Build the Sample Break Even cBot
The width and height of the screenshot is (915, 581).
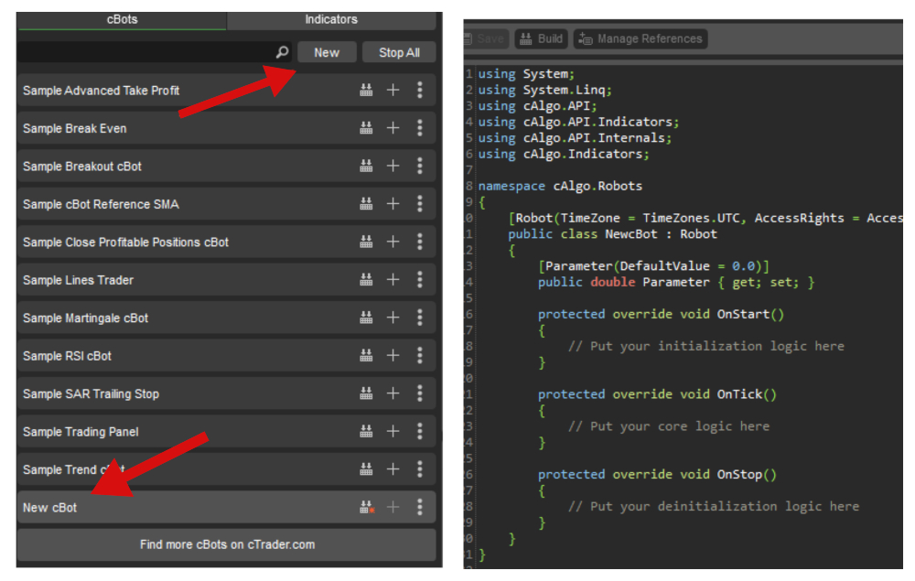point(366,128)
